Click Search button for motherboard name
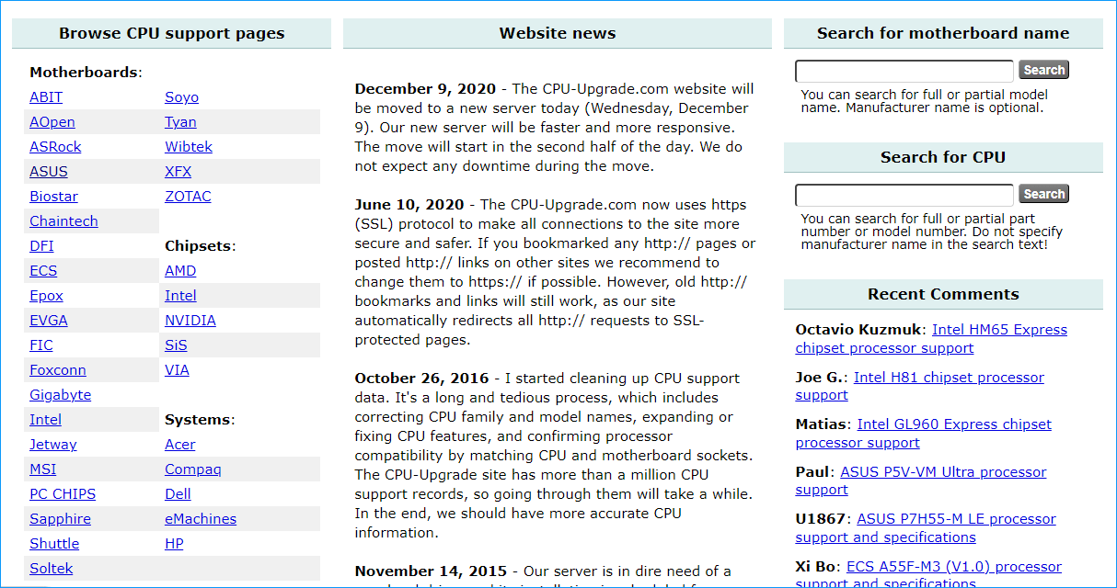Viewport: 1117px width, 588px height. [x=1044, y=70]
